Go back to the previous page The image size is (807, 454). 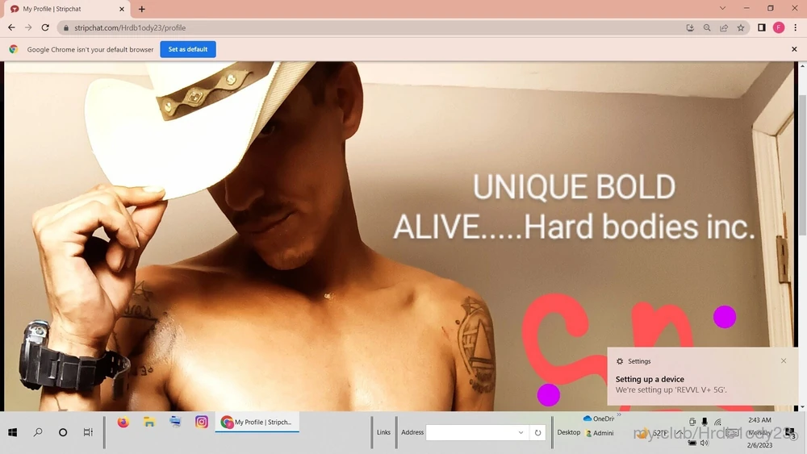[x=11, y=27]
